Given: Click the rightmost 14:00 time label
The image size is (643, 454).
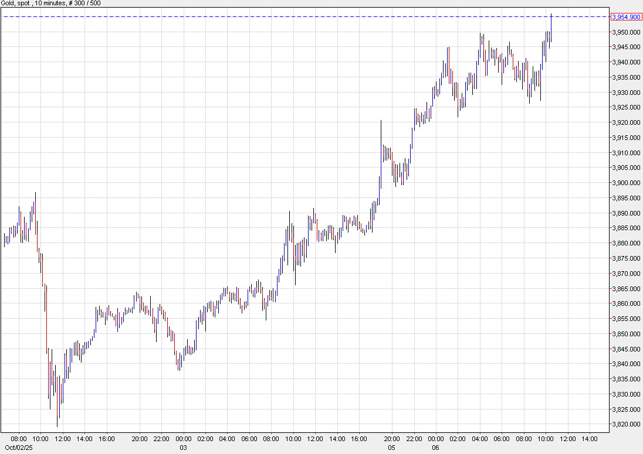Looking at the screenshot, I should (589, 438).
